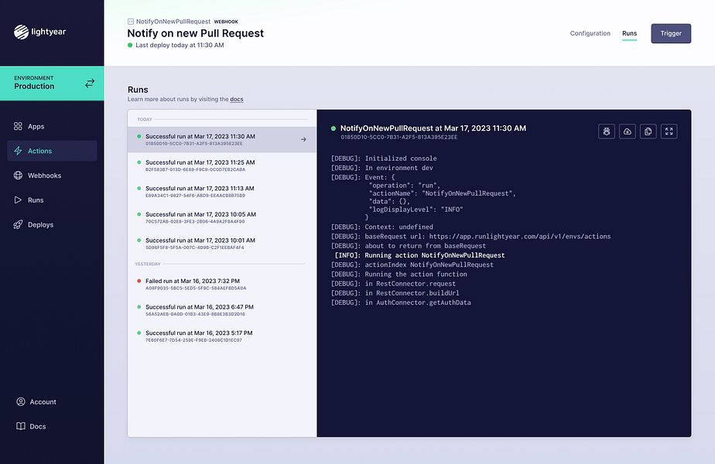This screenshot has width=715, height=464.
Task: Switch to the Runs tab
Action: coord(629,33)
